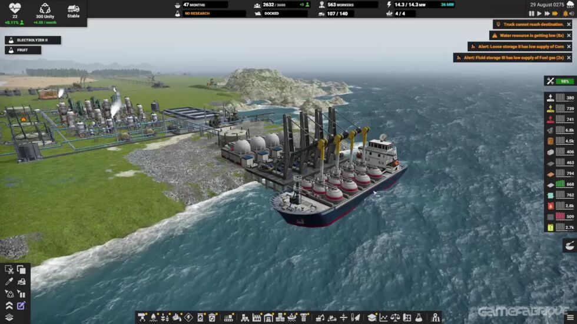Image resolution: width=577 pixels, height=324 pixels.
Task: Open the power lightning build category
Action: click(x=188, y=318)
